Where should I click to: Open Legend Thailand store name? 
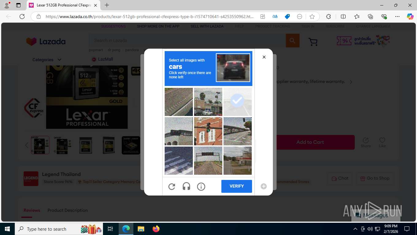61,174
